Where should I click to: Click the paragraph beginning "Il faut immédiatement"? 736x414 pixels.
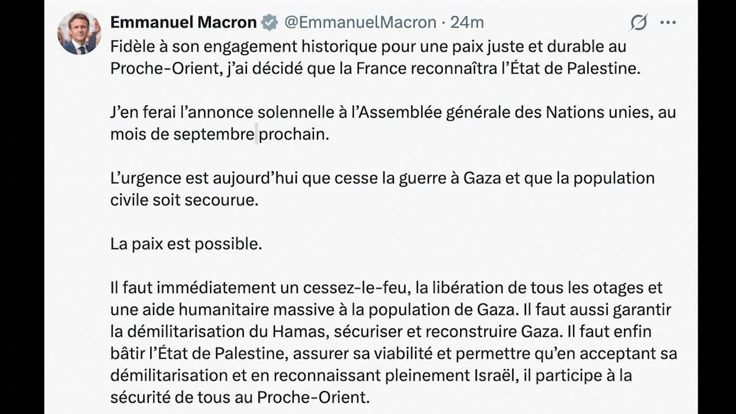click(394, 342)
